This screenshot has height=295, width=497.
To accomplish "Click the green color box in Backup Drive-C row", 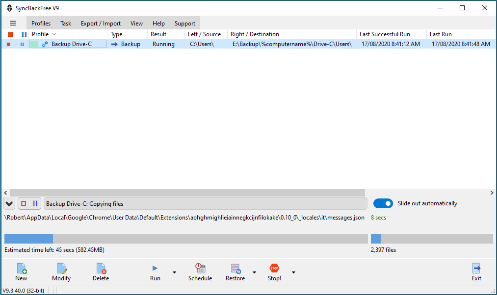I will click(x=34, y=44).
